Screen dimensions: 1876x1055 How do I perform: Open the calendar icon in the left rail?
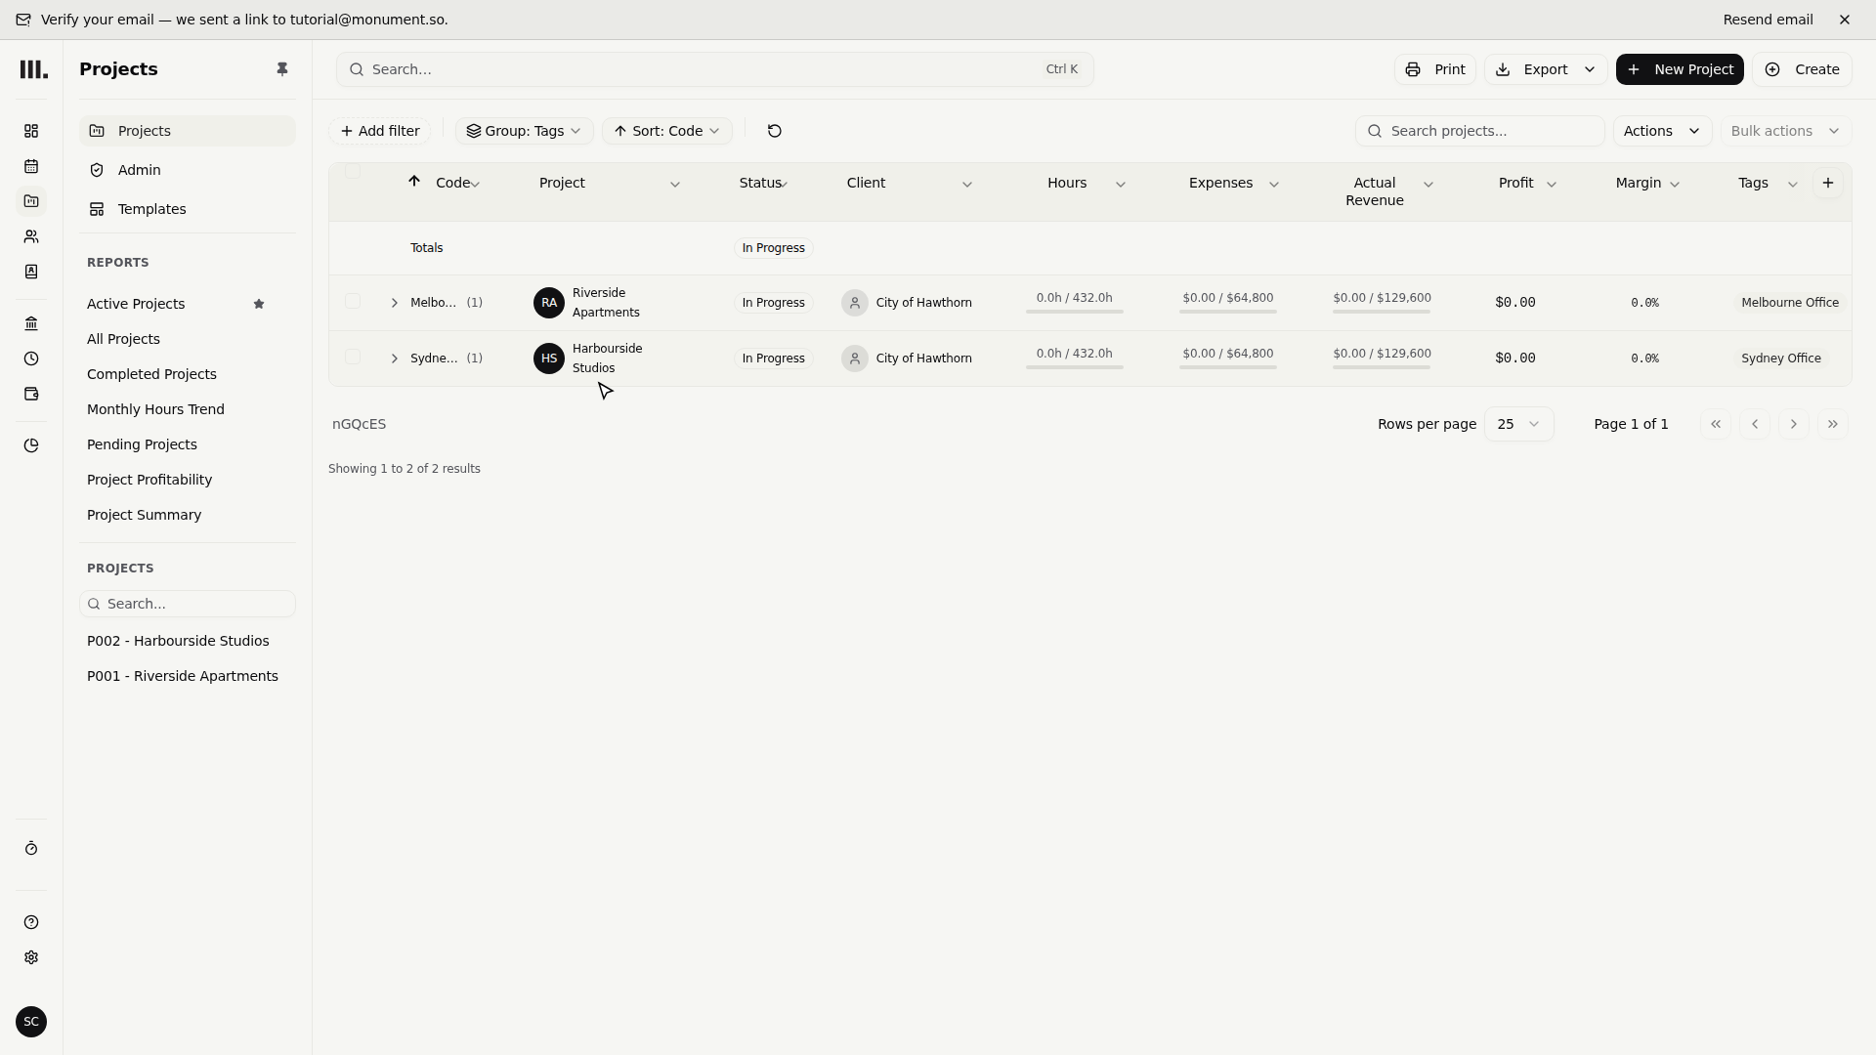tap(31, 166)
